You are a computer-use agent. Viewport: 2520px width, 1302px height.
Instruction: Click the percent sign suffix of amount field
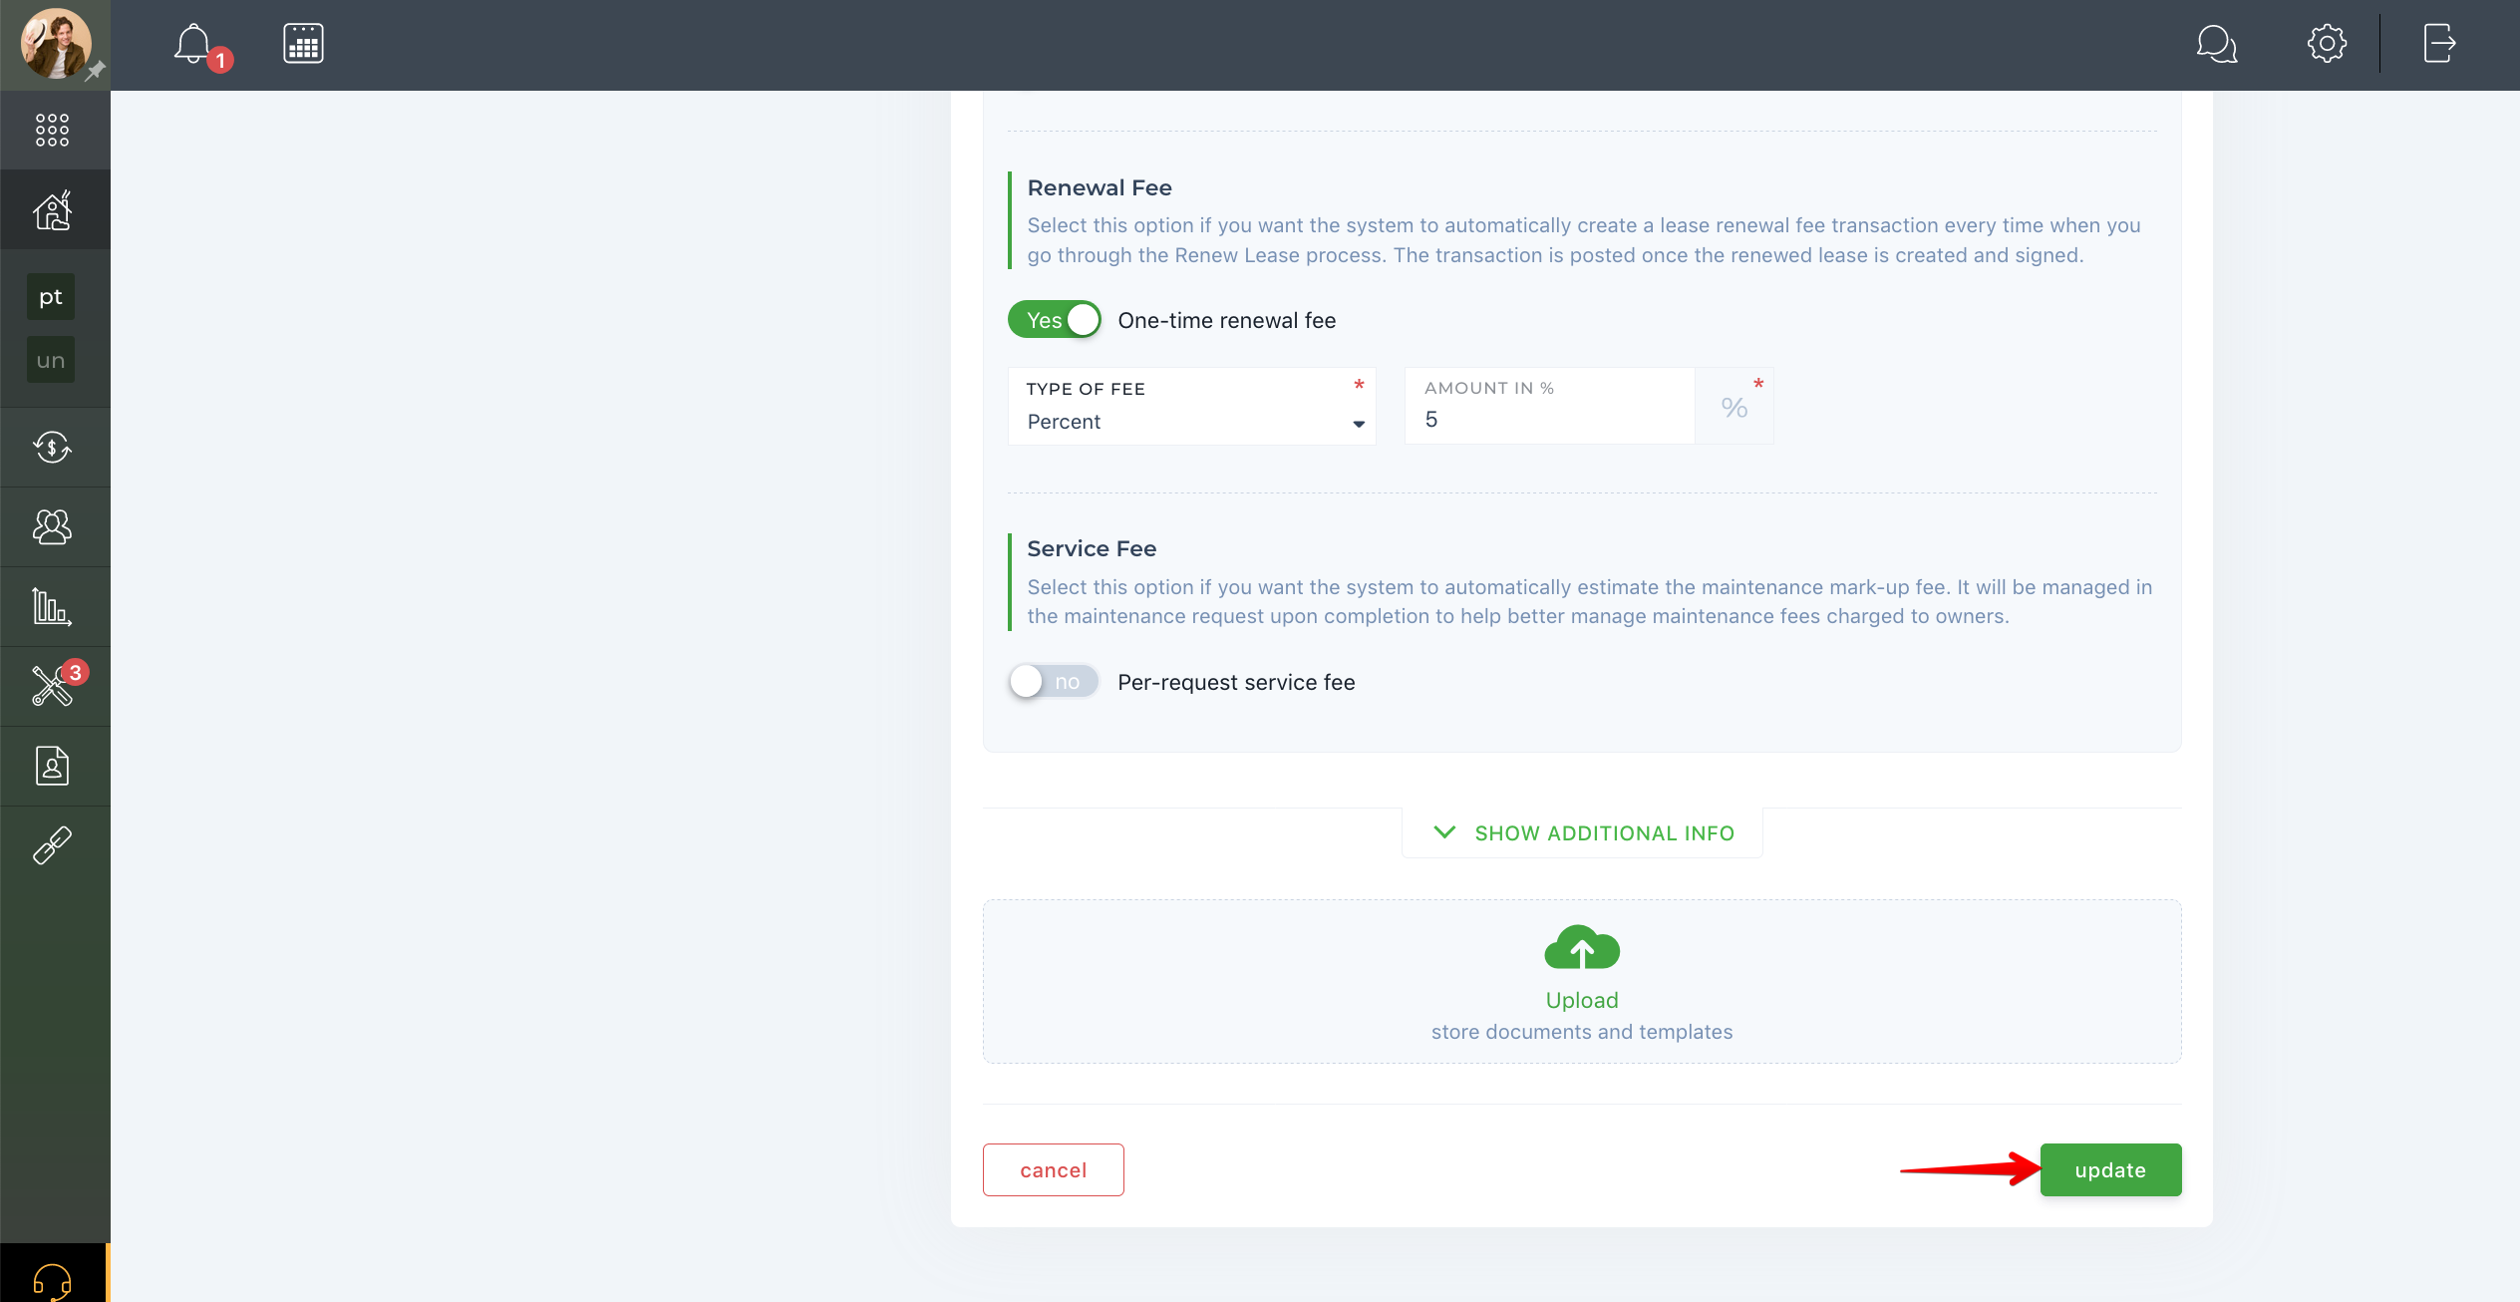pyautogui.click(x=1734, y=407)
